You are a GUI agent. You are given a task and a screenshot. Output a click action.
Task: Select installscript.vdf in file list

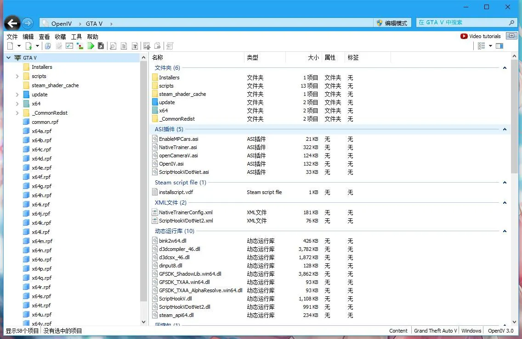coord(176,192)
